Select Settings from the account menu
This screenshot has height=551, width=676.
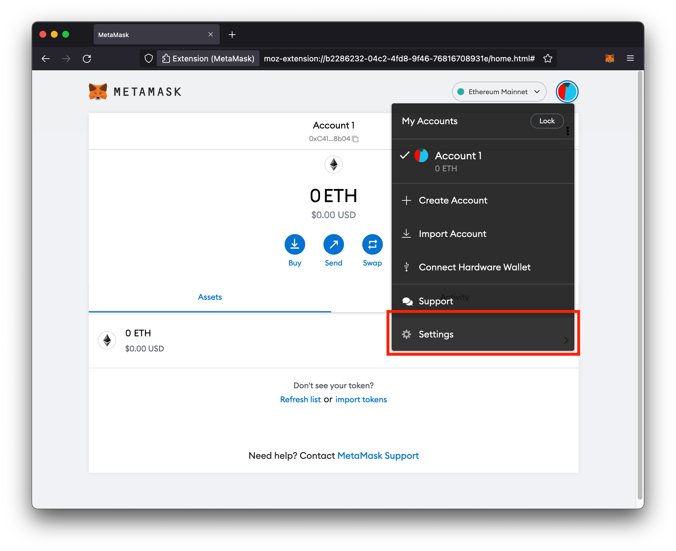pos(436,334)
